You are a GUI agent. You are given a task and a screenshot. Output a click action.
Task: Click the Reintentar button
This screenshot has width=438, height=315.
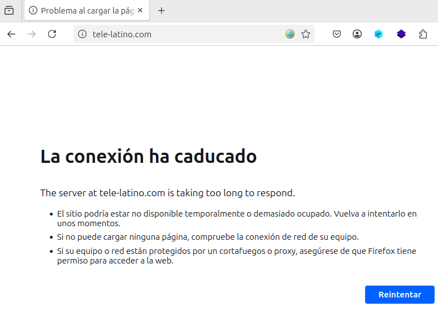[400, 295]
